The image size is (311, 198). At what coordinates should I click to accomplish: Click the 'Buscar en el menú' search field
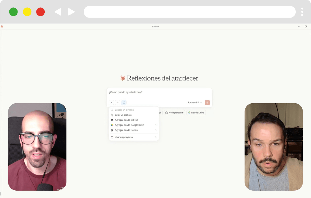134,110
